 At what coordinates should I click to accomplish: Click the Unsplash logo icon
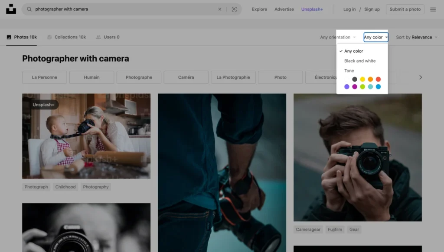coord(11,9)
